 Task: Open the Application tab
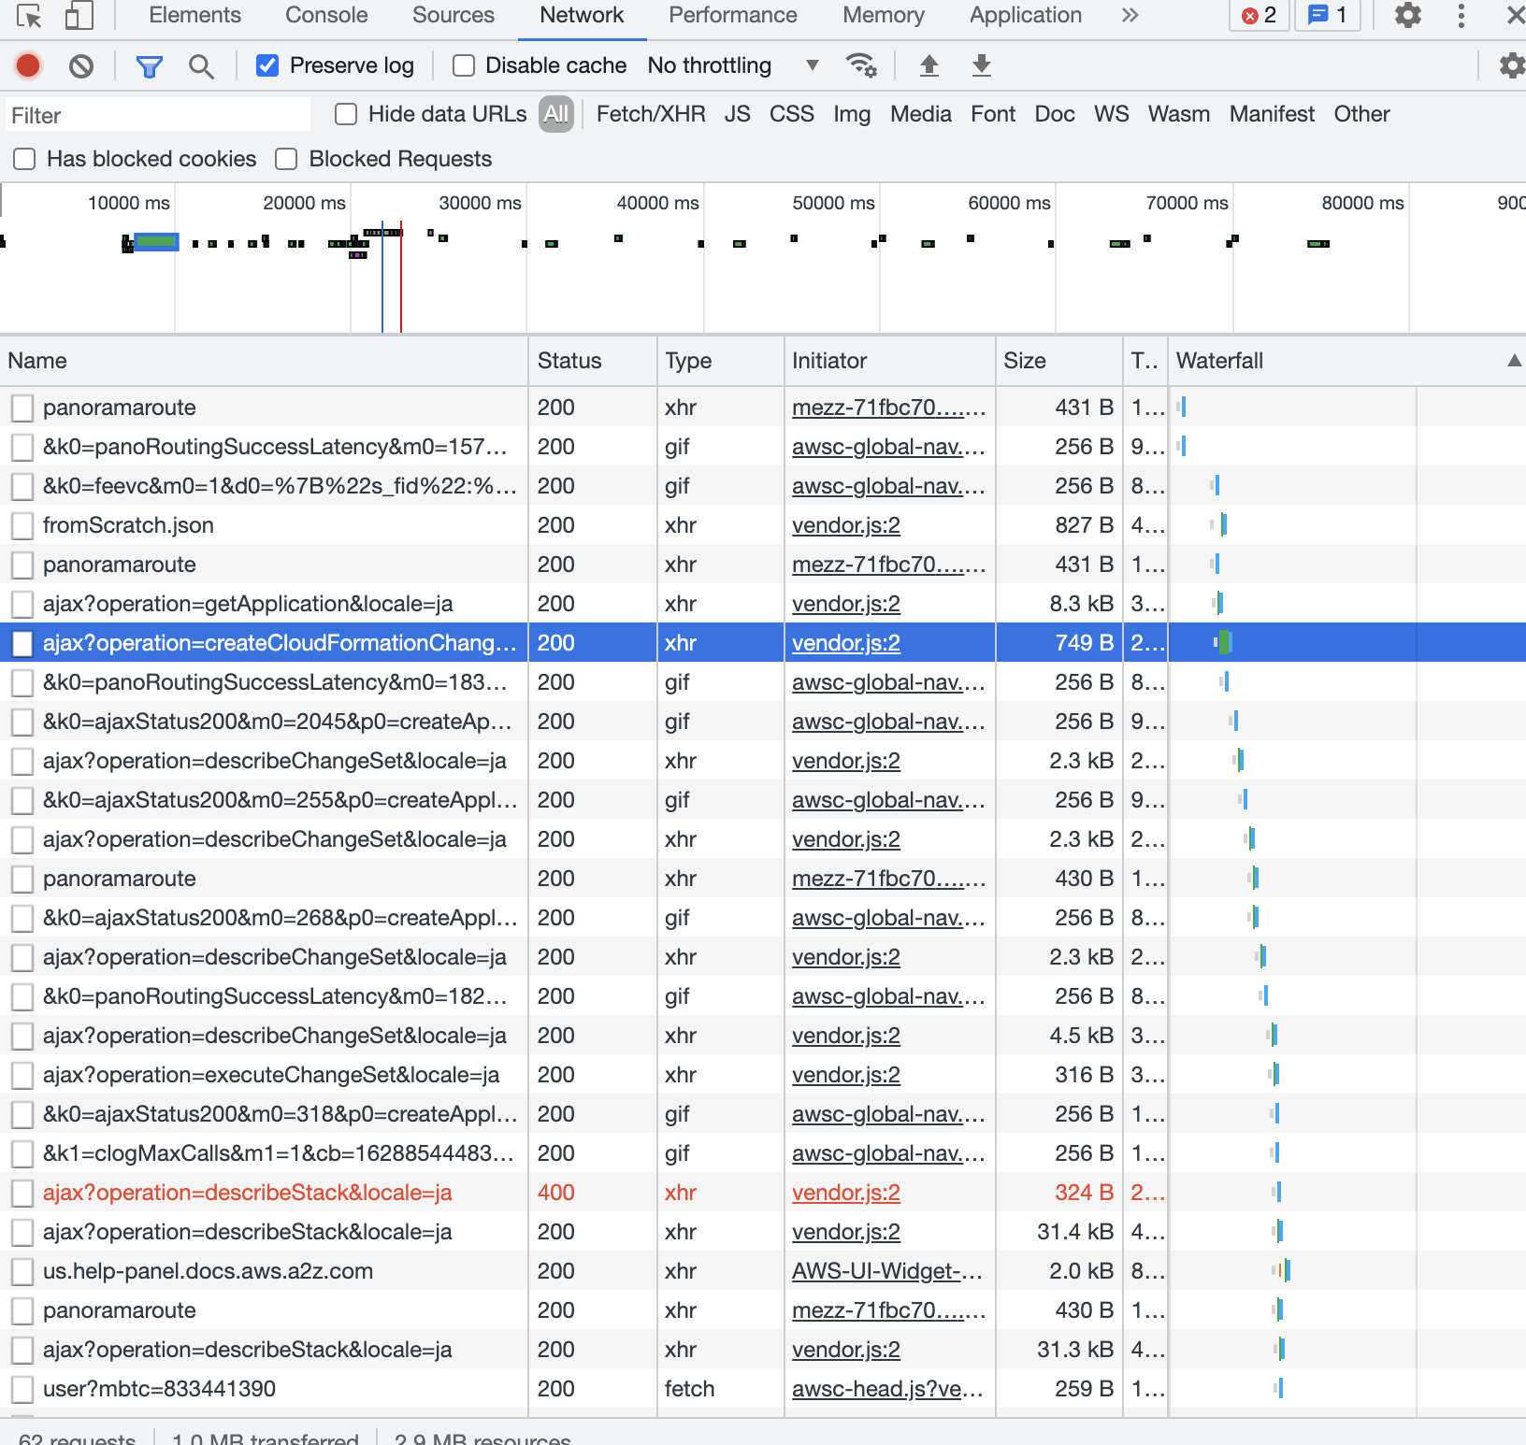click(1026, 15)
